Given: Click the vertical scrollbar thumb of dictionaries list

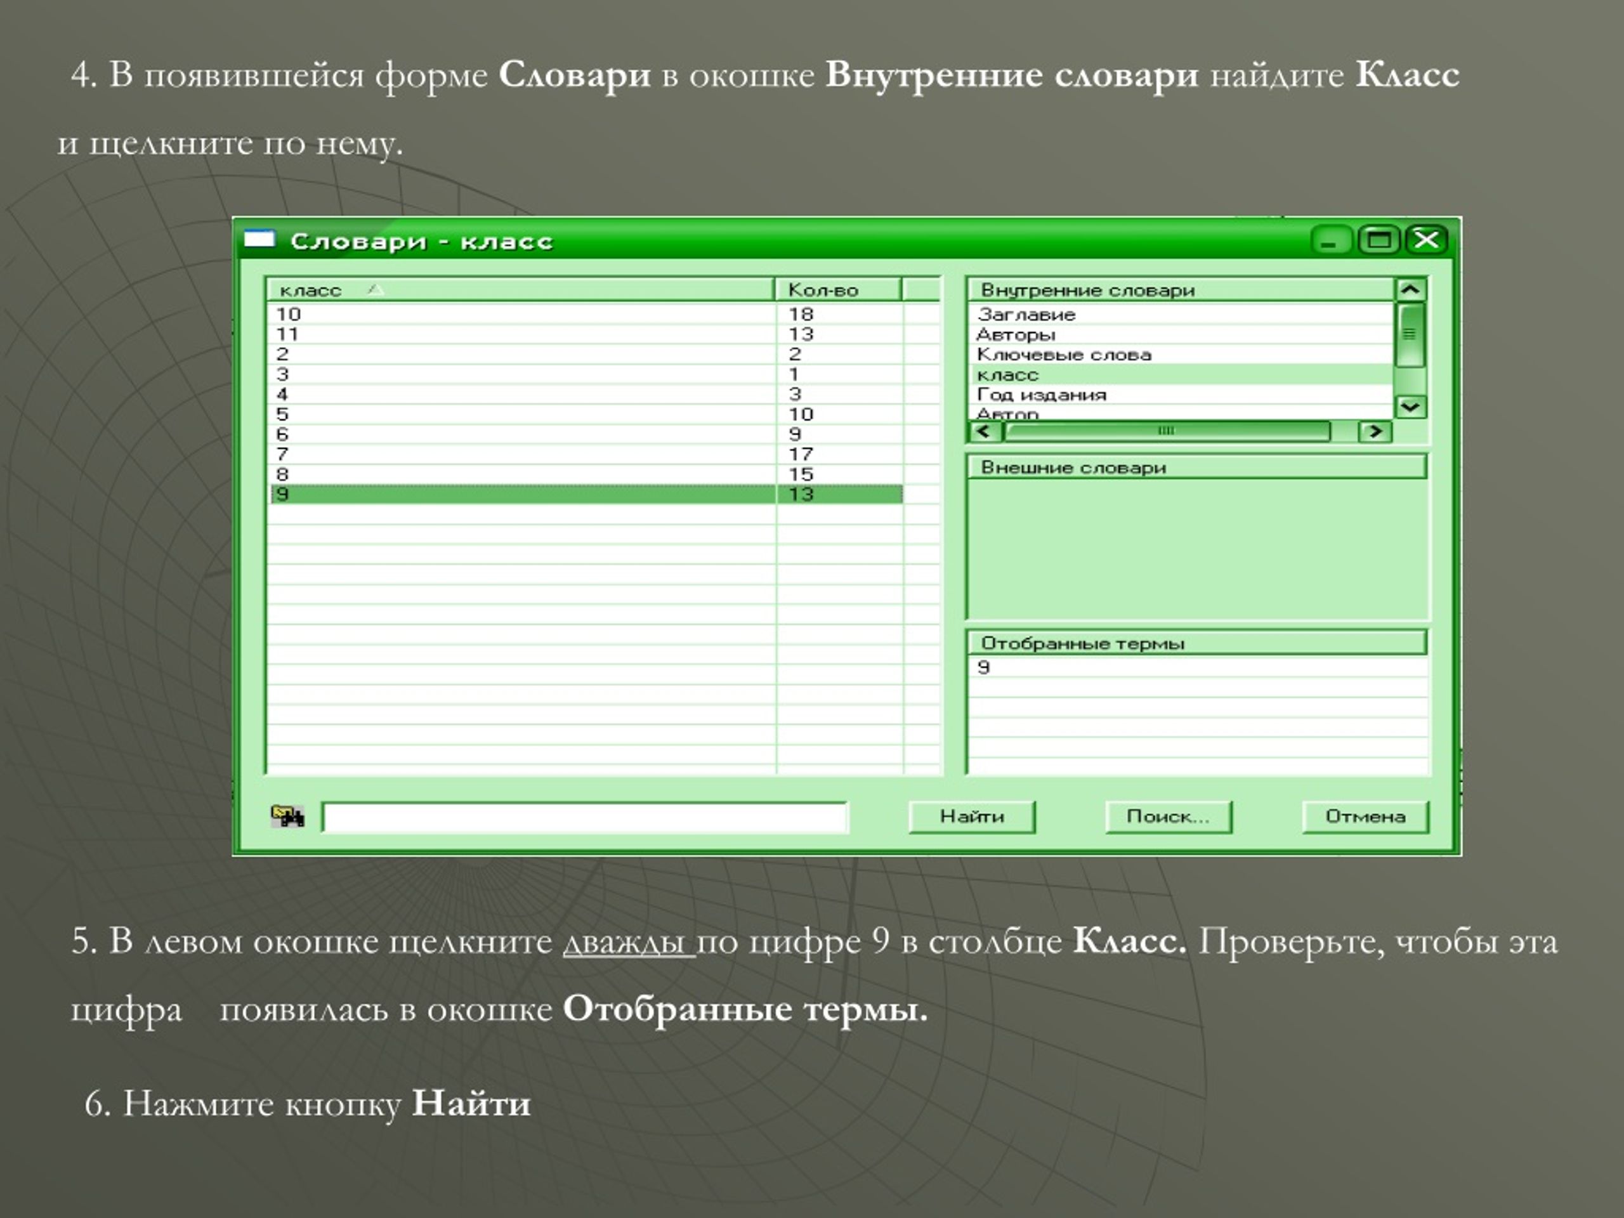Looking at the screenshot, I should pyautogui.click(x=1410, y=335).
